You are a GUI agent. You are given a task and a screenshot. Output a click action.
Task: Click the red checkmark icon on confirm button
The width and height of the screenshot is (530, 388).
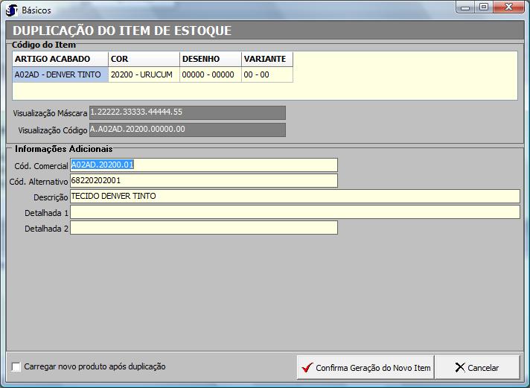pos(306,368)
